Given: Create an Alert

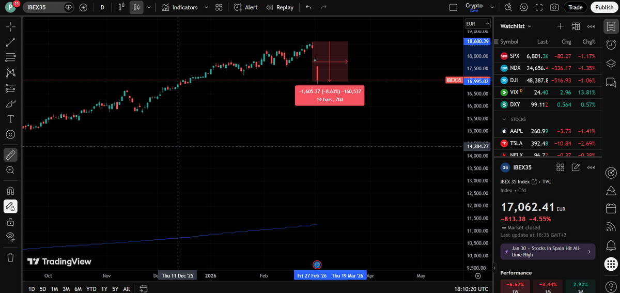Looking at the screenshot, I should click(246, 7).
